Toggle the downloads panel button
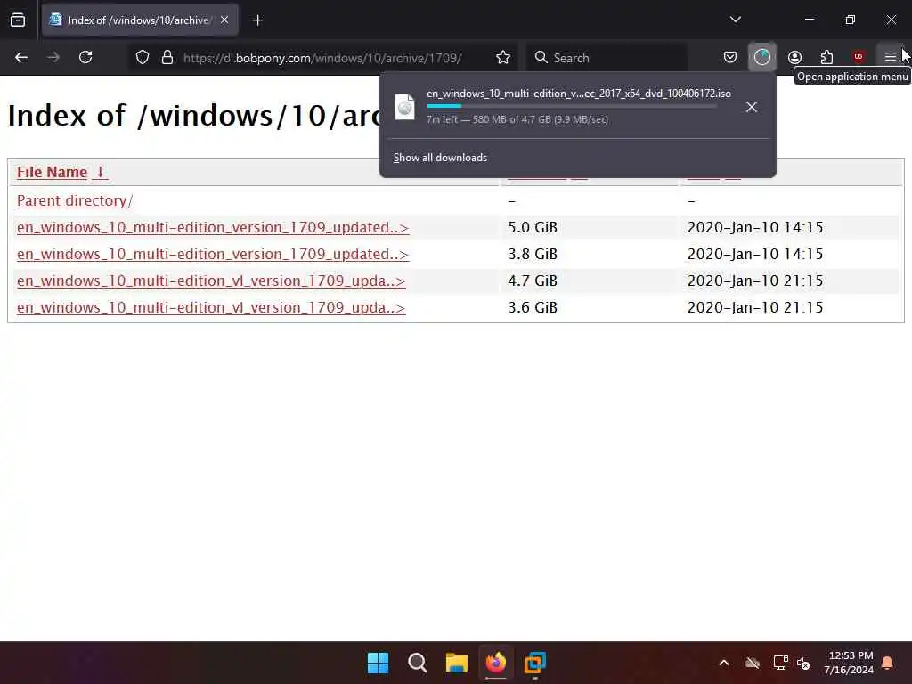Screen dimensions: 912x684 click(762, 57)
